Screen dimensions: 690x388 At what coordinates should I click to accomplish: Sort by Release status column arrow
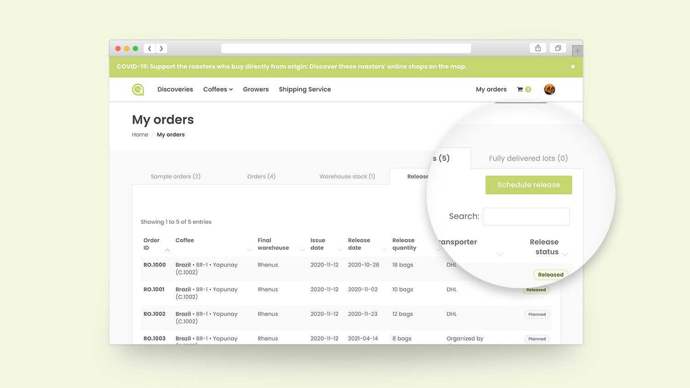pyautogui.click(x=565, y=254)
